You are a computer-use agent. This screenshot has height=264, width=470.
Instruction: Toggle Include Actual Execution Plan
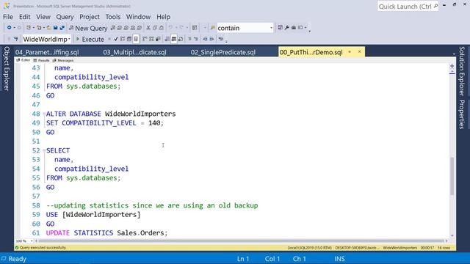click(145, 39)
